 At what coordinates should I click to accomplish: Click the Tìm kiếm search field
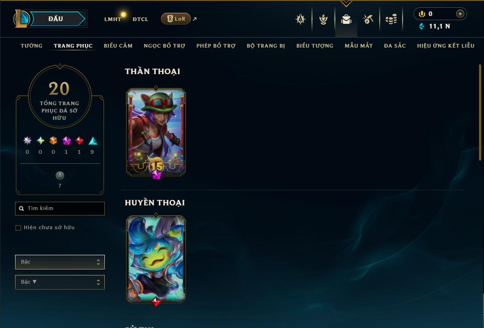pyautogui.click(x=60, y=209)
